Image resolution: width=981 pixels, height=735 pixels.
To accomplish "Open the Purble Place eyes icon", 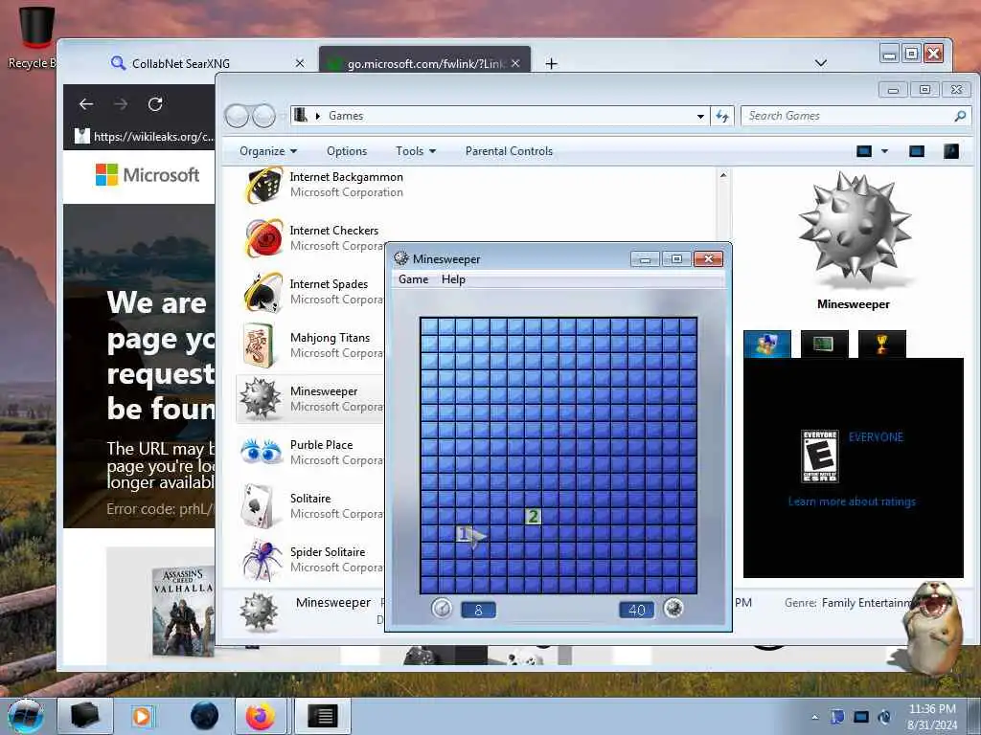I will click(261, 452).
